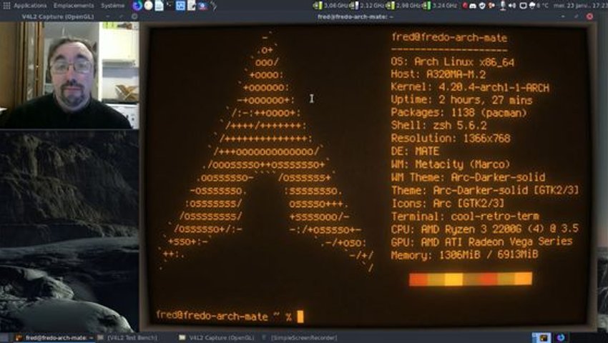Switch to V4L2 Test Bench taskbar entry
This screenshot has width=608, height=343.
pos(127,338)
